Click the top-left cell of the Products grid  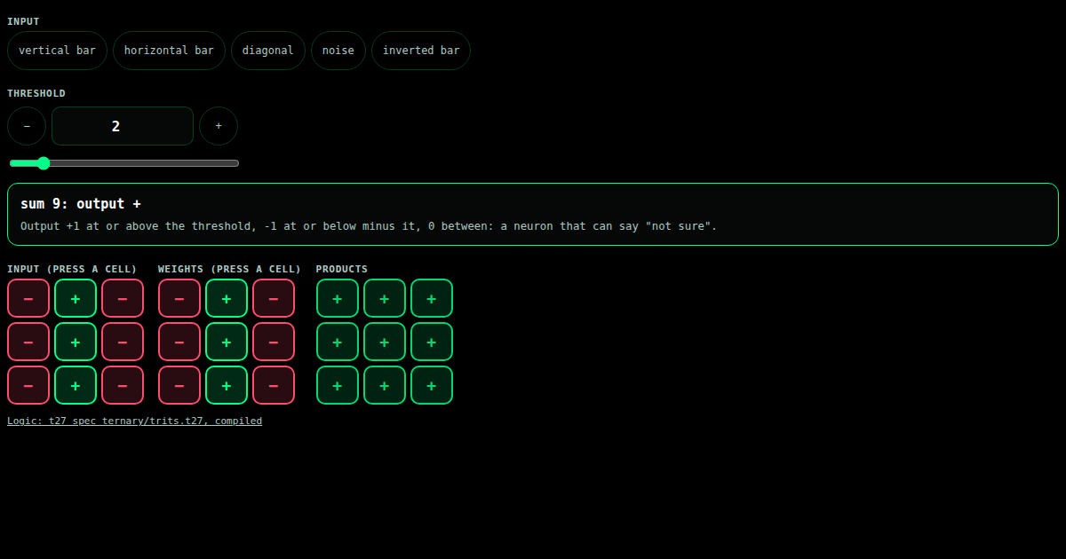(338, 298)
